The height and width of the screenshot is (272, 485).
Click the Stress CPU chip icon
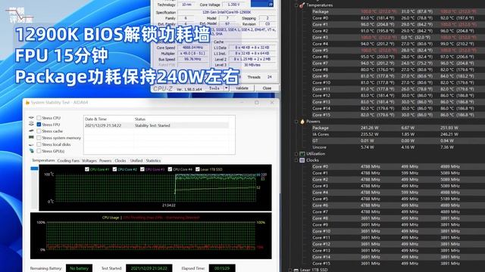coord(31,118)
